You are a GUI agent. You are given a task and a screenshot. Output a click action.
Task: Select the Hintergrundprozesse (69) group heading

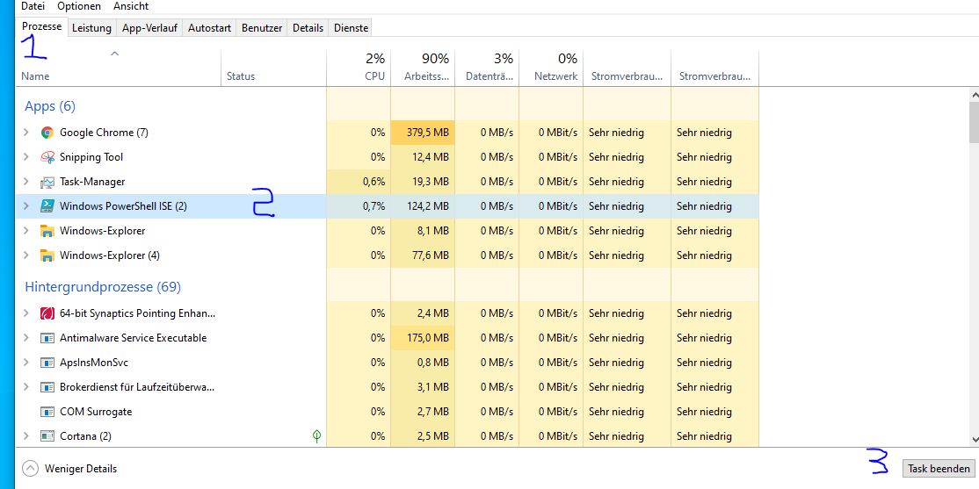[103, 287]
